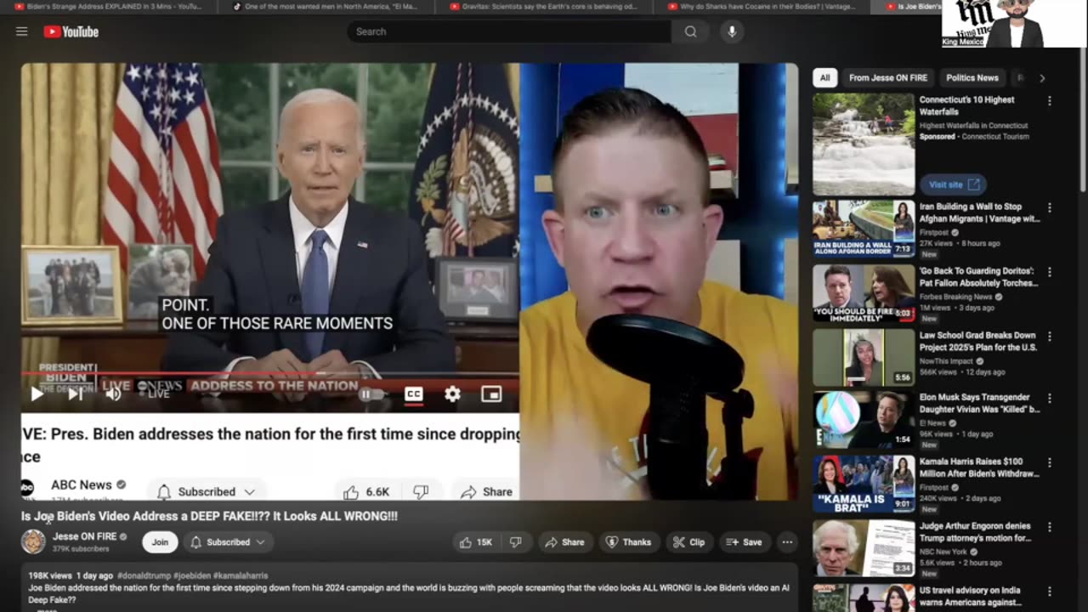Open options menu for Connecticut waterfalls ad

(1049, 100)
